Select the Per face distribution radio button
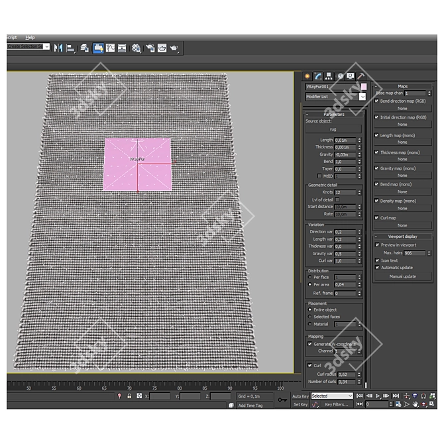The width and height of the screenshot is (444, 444). click(309, 277)
